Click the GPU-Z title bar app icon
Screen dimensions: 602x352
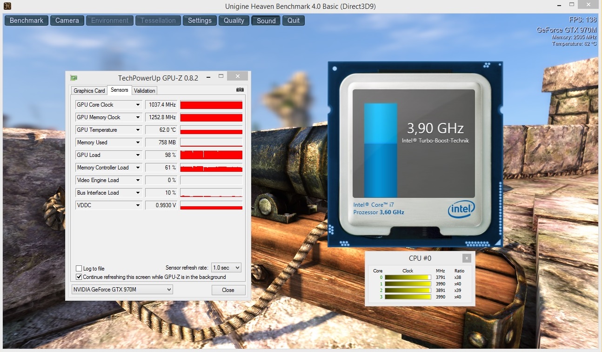(x=74, y=78)
